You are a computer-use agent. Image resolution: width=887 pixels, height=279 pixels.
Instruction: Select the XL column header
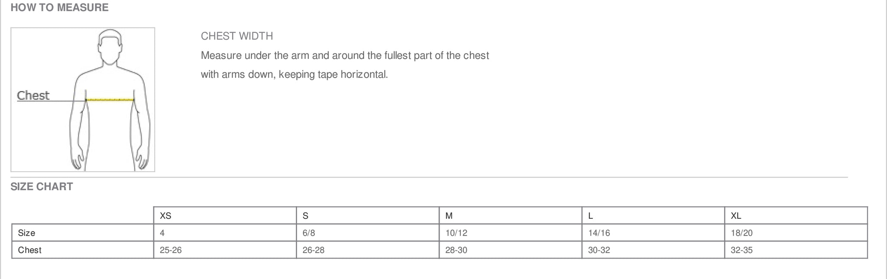point(796,216)
